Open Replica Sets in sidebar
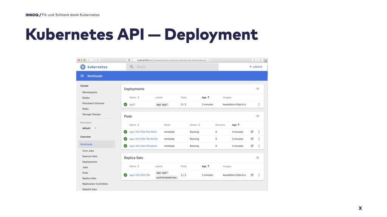 [89, 178]
